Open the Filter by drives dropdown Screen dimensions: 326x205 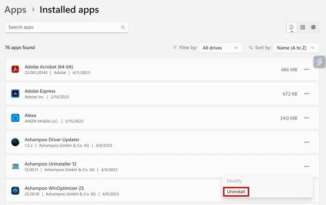[220, 47]
